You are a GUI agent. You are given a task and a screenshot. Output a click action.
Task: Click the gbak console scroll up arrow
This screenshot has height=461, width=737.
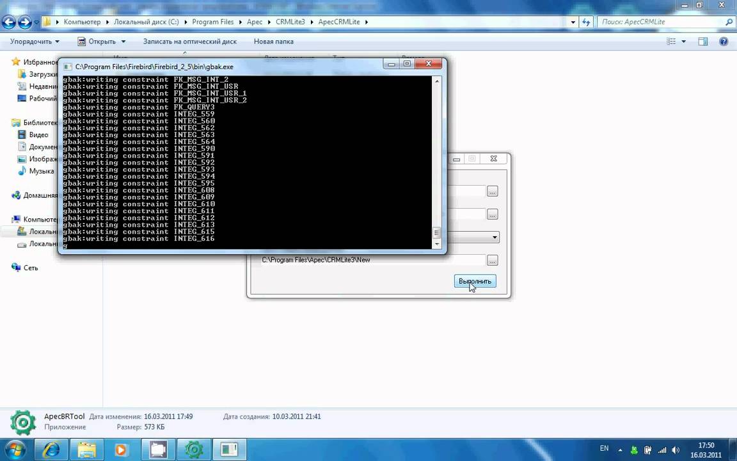point(437,81)
